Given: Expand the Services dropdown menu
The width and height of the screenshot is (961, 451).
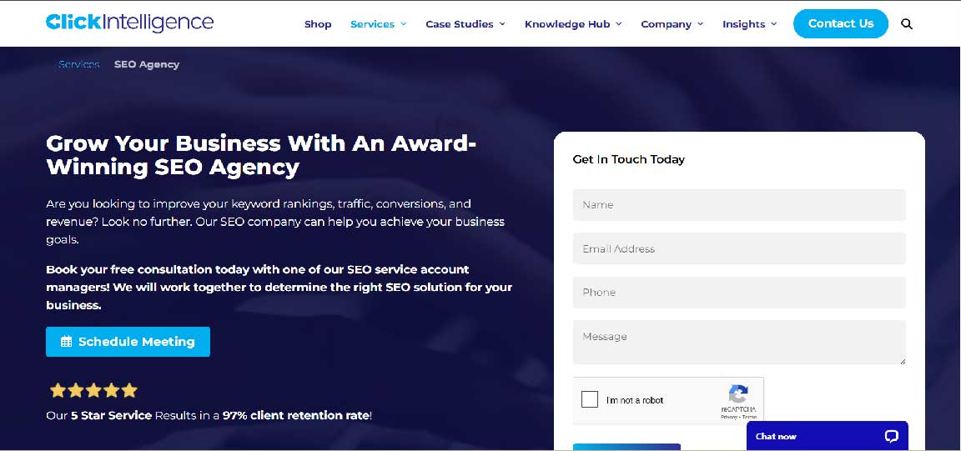Looking at the screenshot, I should pos(378,24).
